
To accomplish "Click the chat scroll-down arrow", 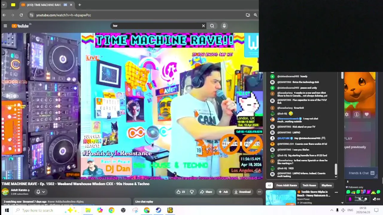I will [336, 177].
